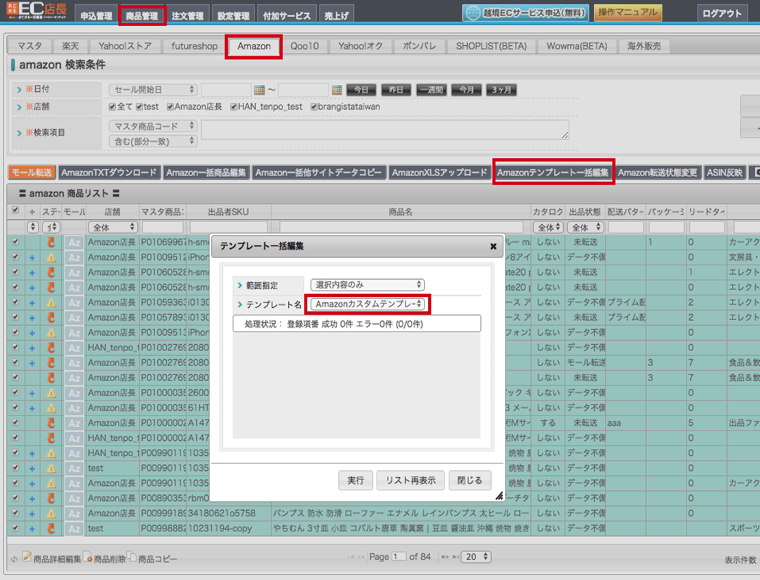This screenshot has width=760, height=580.
Task: Click the orange status icon in the P01057893 row
Action: tap(51, 317)
